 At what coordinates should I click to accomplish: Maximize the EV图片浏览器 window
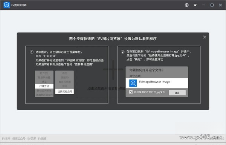pyautogui.click(x=212, y=5)
